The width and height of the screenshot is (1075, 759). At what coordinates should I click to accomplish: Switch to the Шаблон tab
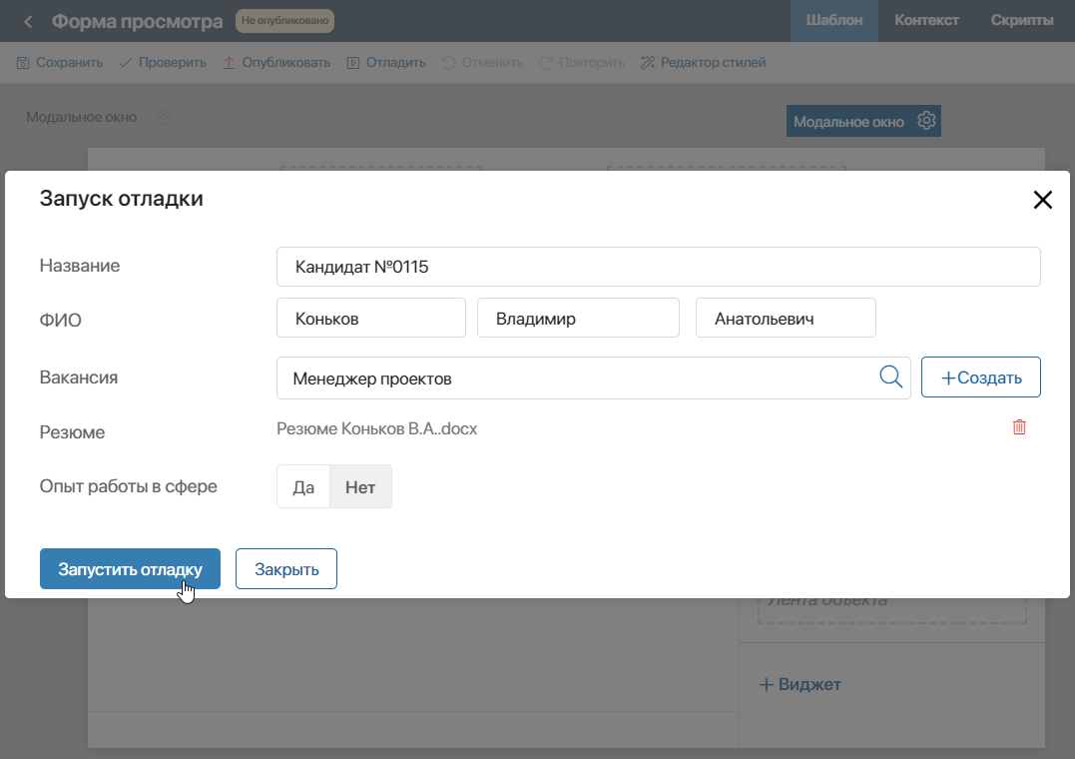tap(834, 21)
